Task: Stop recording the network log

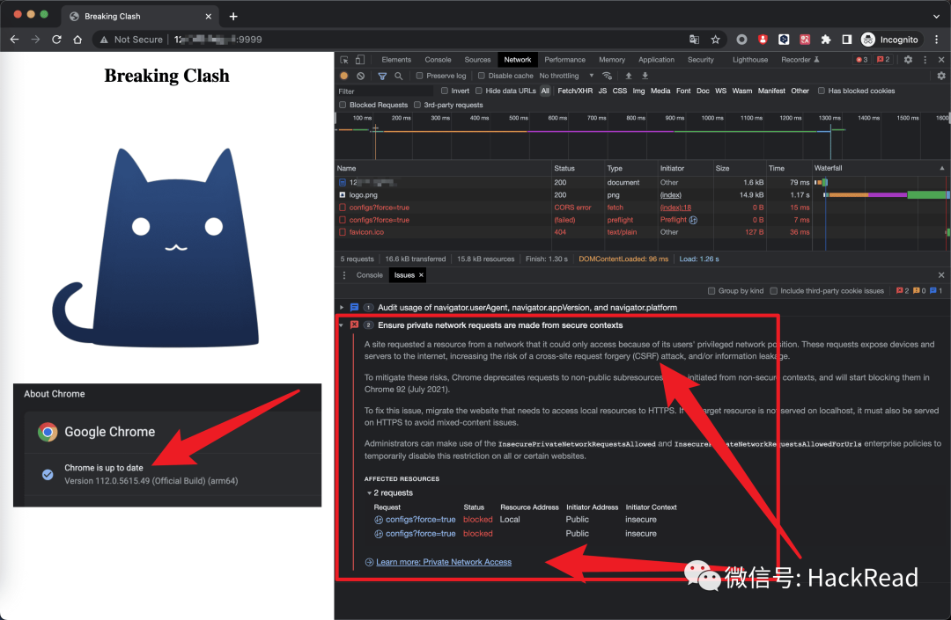Action: [x=344, y=76]
